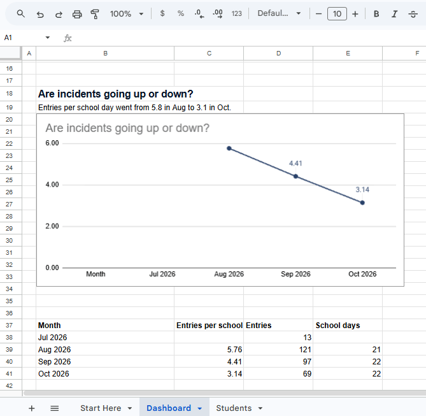This screenshot has height=416, width=426.
Task: Select the cell with value 69
Action: click(278, 373)
